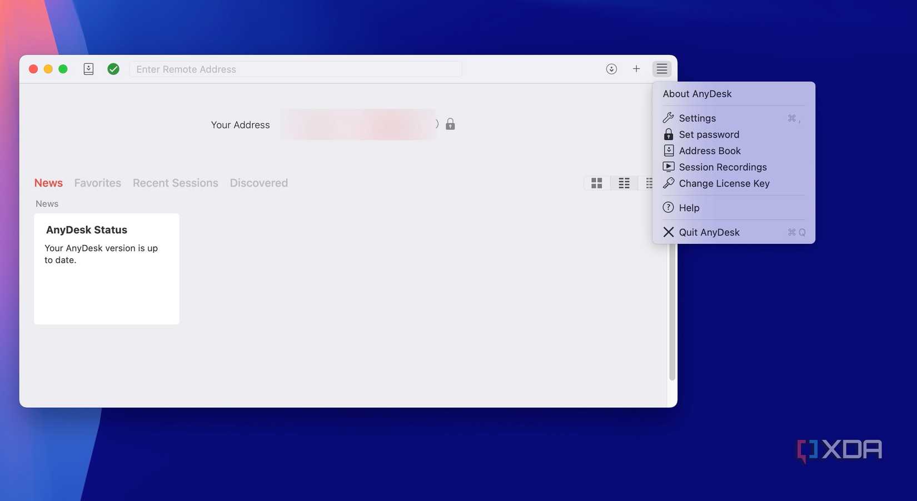917x501 pixels.
Task: Click the Enter Remote Address field
Action: point(296,69)
